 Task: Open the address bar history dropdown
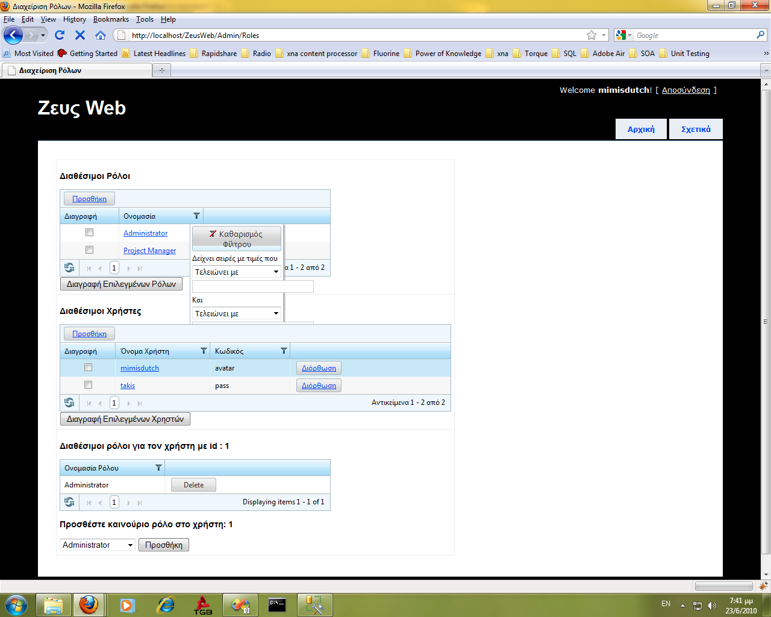point(604,35)
